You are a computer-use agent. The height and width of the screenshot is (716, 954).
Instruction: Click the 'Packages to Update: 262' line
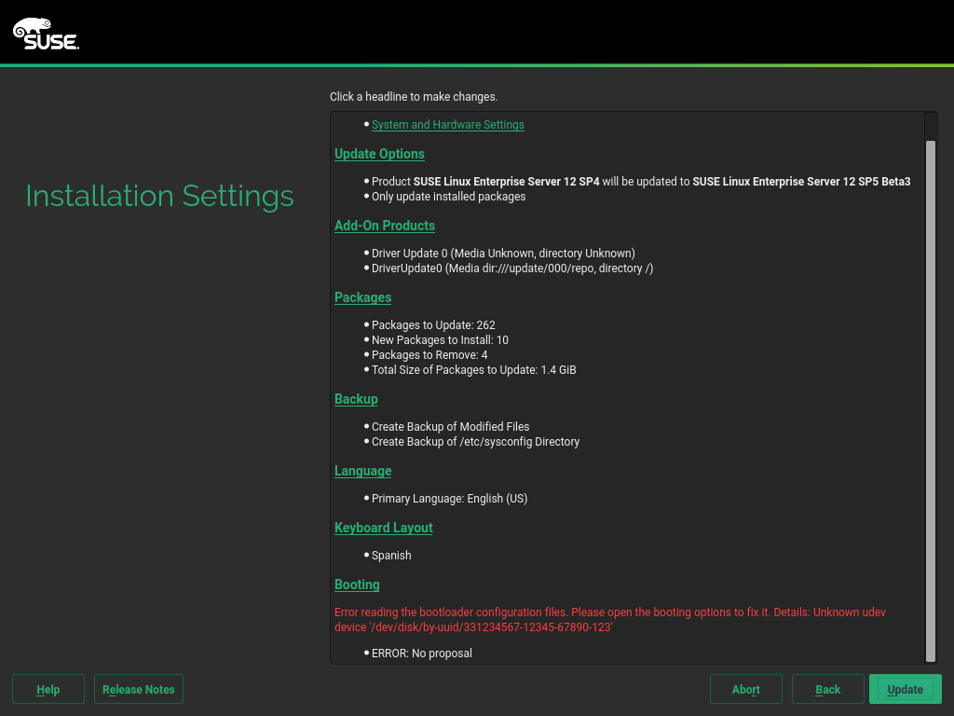[x=433, y=325]
